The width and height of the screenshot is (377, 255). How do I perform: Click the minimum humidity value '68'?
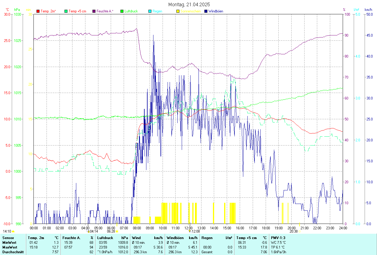click(92, 242)
